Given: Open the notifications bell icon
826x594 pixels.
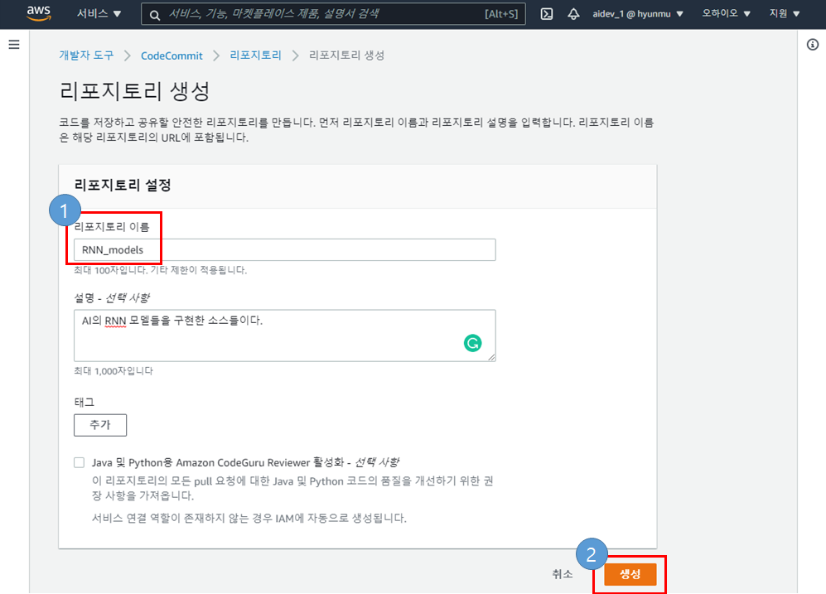Looking at the screenshot, I should [x=573, y=14].
